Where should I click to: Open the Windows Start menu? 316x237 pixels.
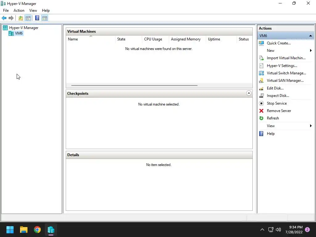click(10, 230)
